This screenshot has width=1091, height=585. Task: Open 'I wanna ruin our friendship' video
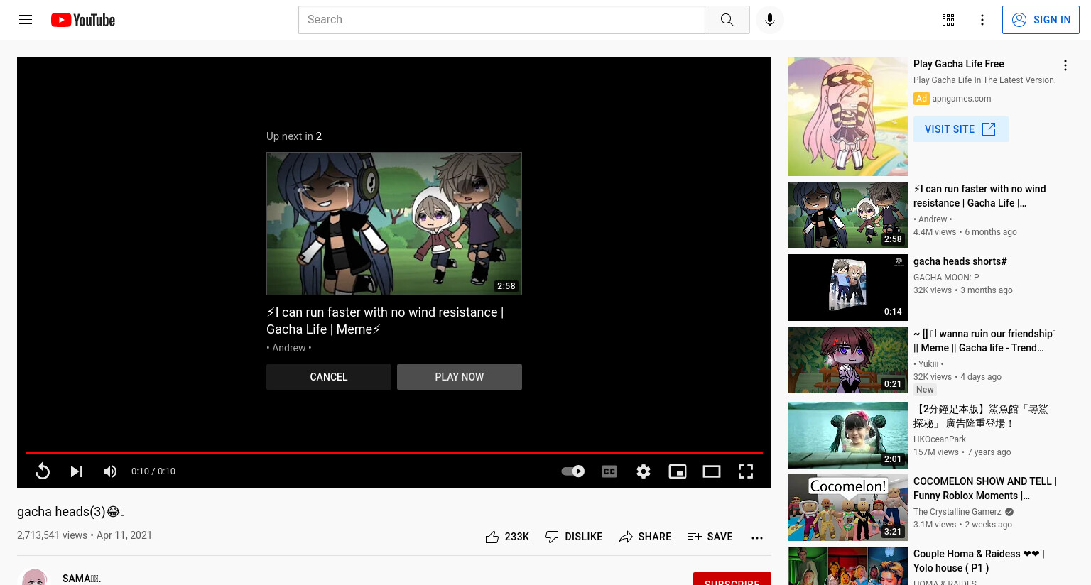tap(984, 341)
